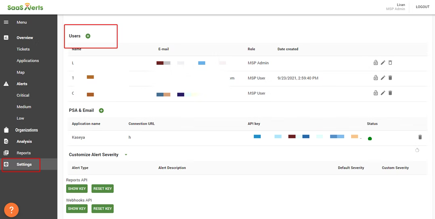Screen dimensions: 435x219
Task: Edit the last MSP User row
Action: pyautogui.click(x=383, y=93)
